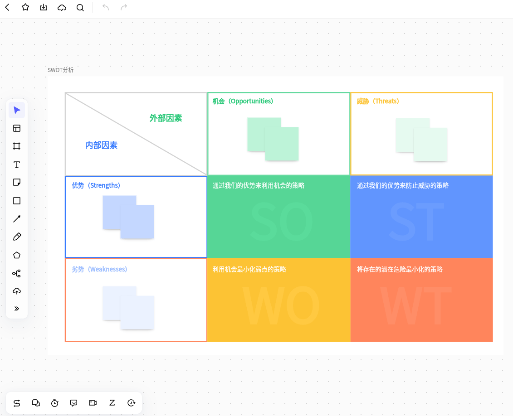The width and height of the screenshot is (513, 416).
Task: Open the templates layout panel
Action: (17, 128)
